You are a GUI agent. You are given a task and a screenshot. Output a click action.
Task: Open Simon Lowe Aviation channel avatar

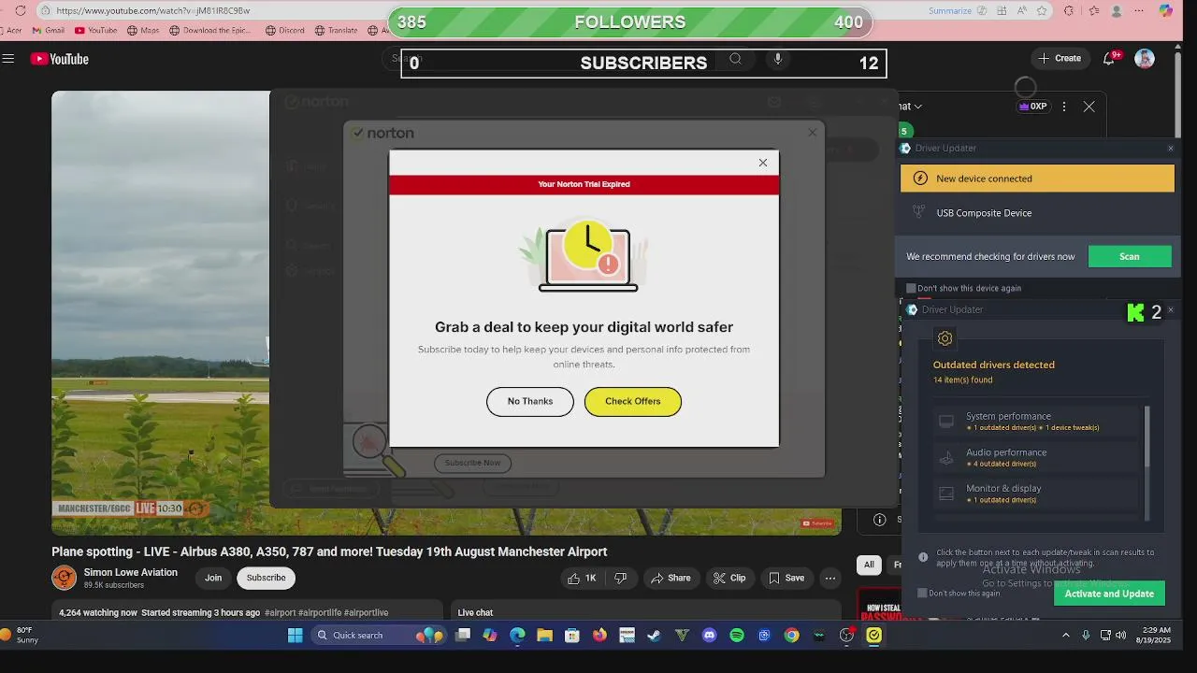pyautogui.click(x=64, y=578)
